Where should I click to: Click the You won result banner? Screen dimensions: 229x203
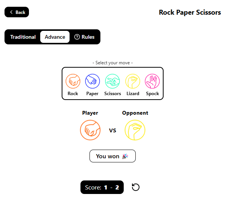(x=112, y=156)
